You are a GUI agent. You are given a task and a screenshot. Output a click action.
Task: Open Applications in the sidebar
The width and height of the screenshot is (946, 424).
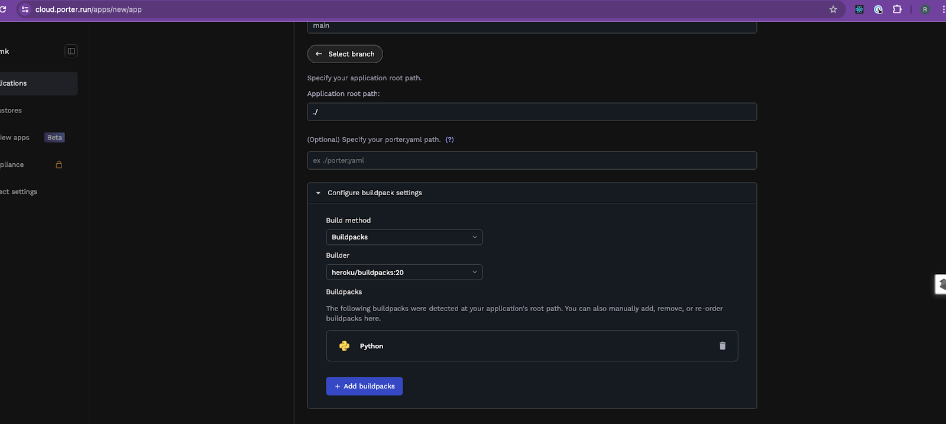[38, 83]
